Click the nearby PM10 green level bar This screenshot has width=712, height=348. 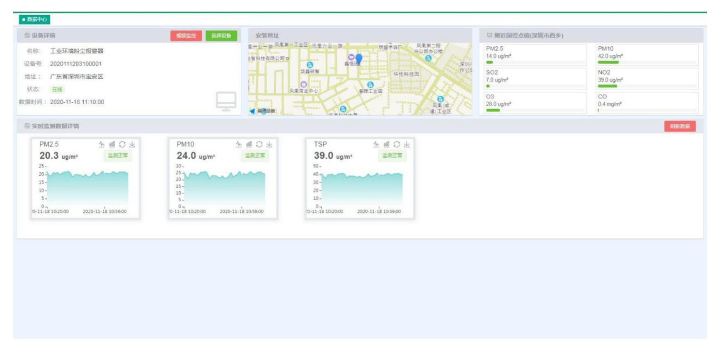pos(608,63)
